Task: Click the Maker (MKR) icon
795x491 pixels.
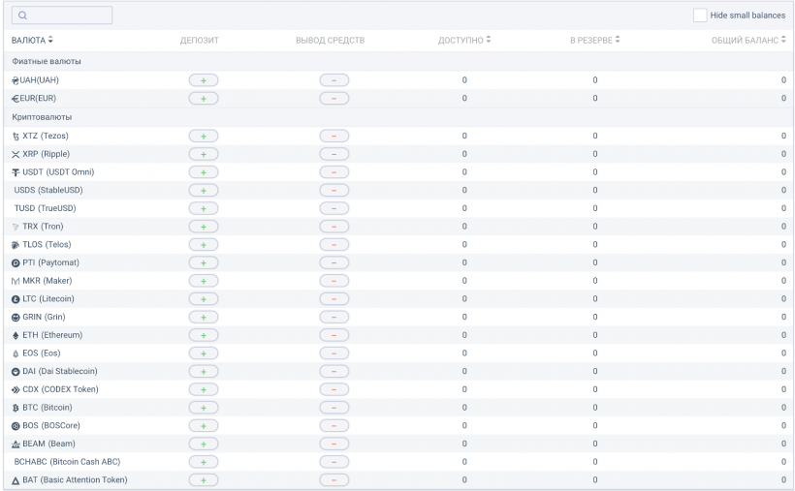Action: point(16,281)
